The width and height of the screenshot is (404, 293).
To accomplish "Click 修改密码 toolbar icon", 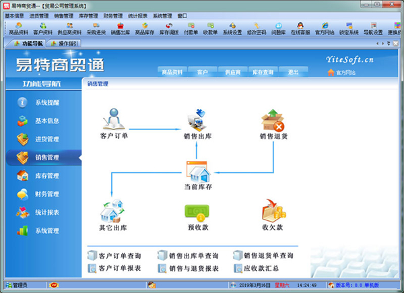I will coord(257,28).
